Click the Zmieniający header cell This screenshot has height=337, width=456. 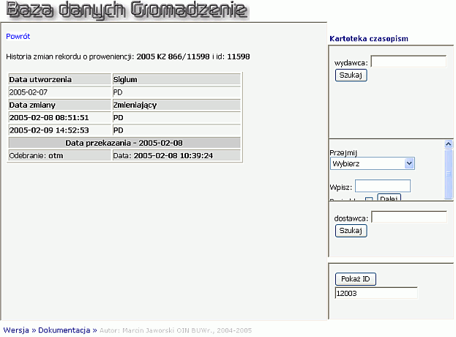coord(176,105)
